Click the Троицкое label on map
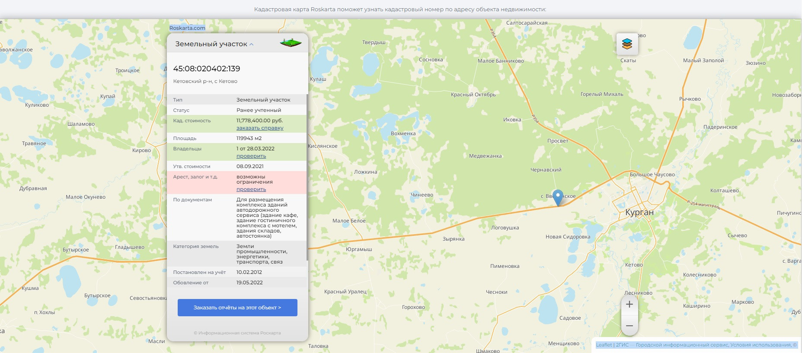 128,70
